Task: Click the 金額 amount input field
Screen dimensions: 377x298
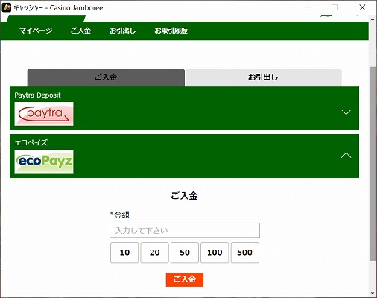Action: (185, 230)
